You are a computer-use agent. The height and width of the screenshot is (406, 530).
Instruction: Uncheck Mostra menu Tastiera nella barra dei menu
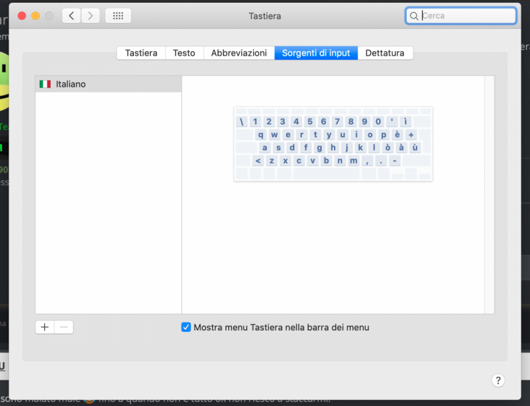(x=186, y=327)
